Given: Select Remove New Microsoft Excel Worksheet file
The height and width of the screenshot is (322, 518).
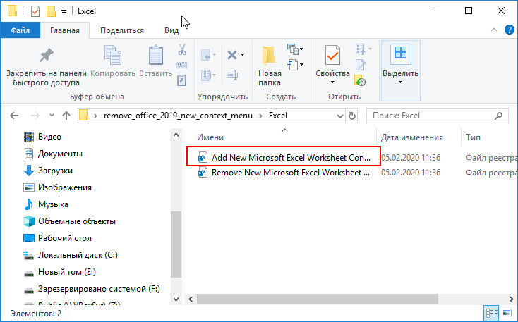Looking at the screenshot, I should (x=284, y=173).
